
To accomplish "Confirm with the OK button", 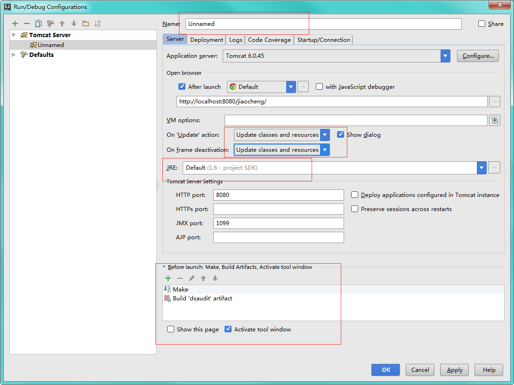I will [x=386, y=369].
